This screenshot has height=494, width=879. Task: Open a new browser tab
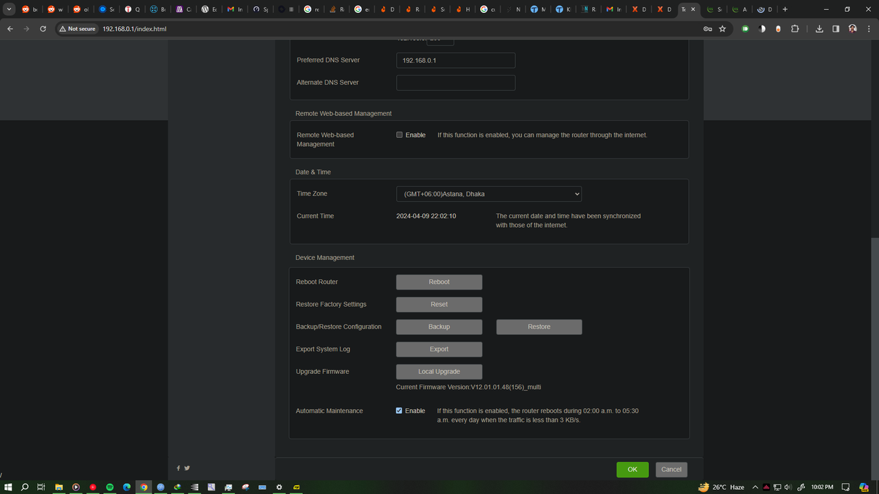tap(785, 10)
